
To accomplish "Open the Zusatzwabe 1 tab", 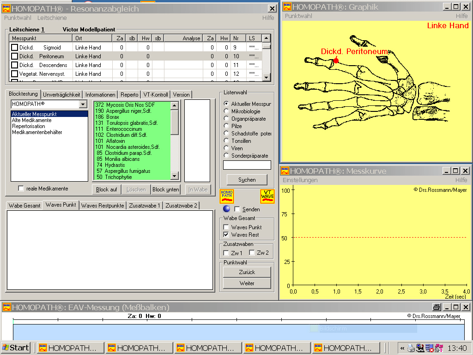I will pyautogui.click(x=145, y=206).
